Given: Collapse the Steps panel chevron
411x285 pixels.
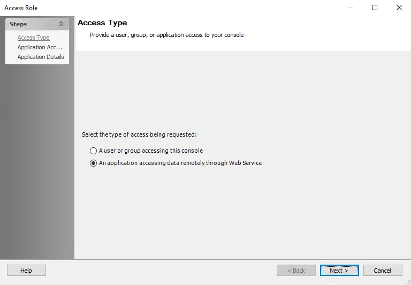Looking at the screenshot, I should pos(61,24).
